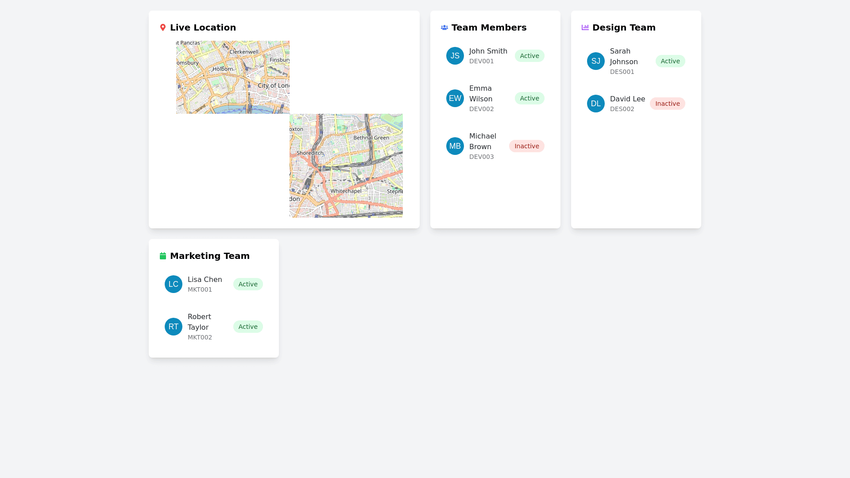The height and width of the screenshot is (478, 850).
Task: Click the Marketing Team calendar icon
Action: coord(163,256)
